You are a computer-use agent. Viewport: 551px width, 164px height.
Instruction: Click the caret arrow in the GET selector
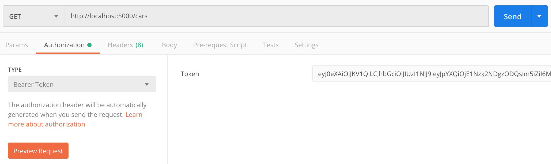click(x=56, y=16)
